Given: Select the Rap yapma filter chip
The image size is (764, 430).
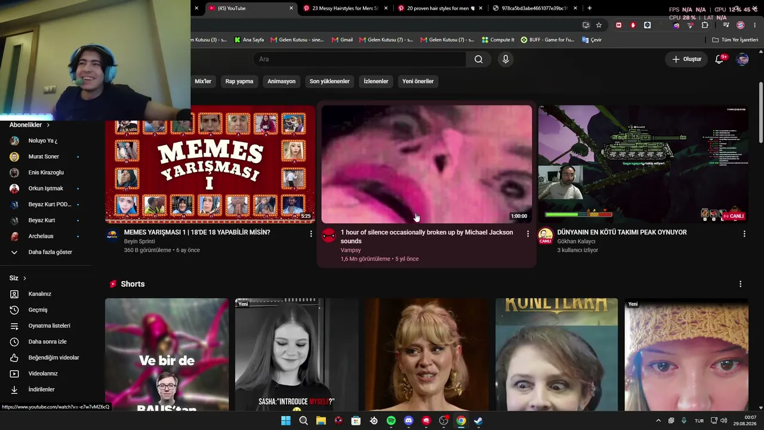Looking at the screenshot, I should 239,81.
